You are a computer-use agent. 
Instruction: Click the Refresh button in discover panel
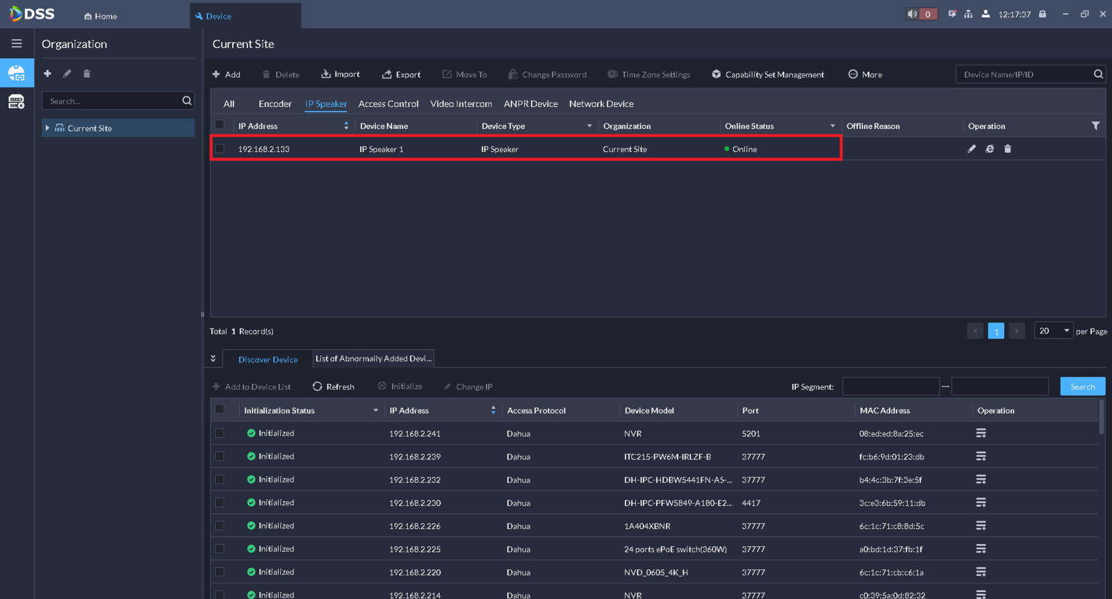pos(334,387)
